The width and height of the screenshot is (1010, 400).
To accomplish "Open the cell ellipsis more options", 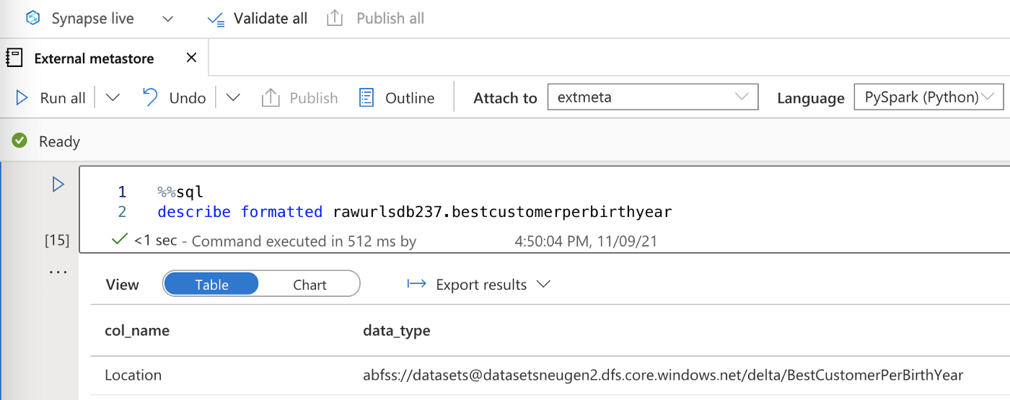I will click(58, 272).
